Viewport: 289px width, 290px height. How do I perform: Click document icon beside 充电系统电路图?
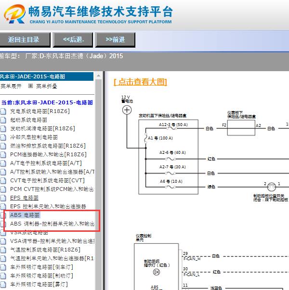pos(3,112)
